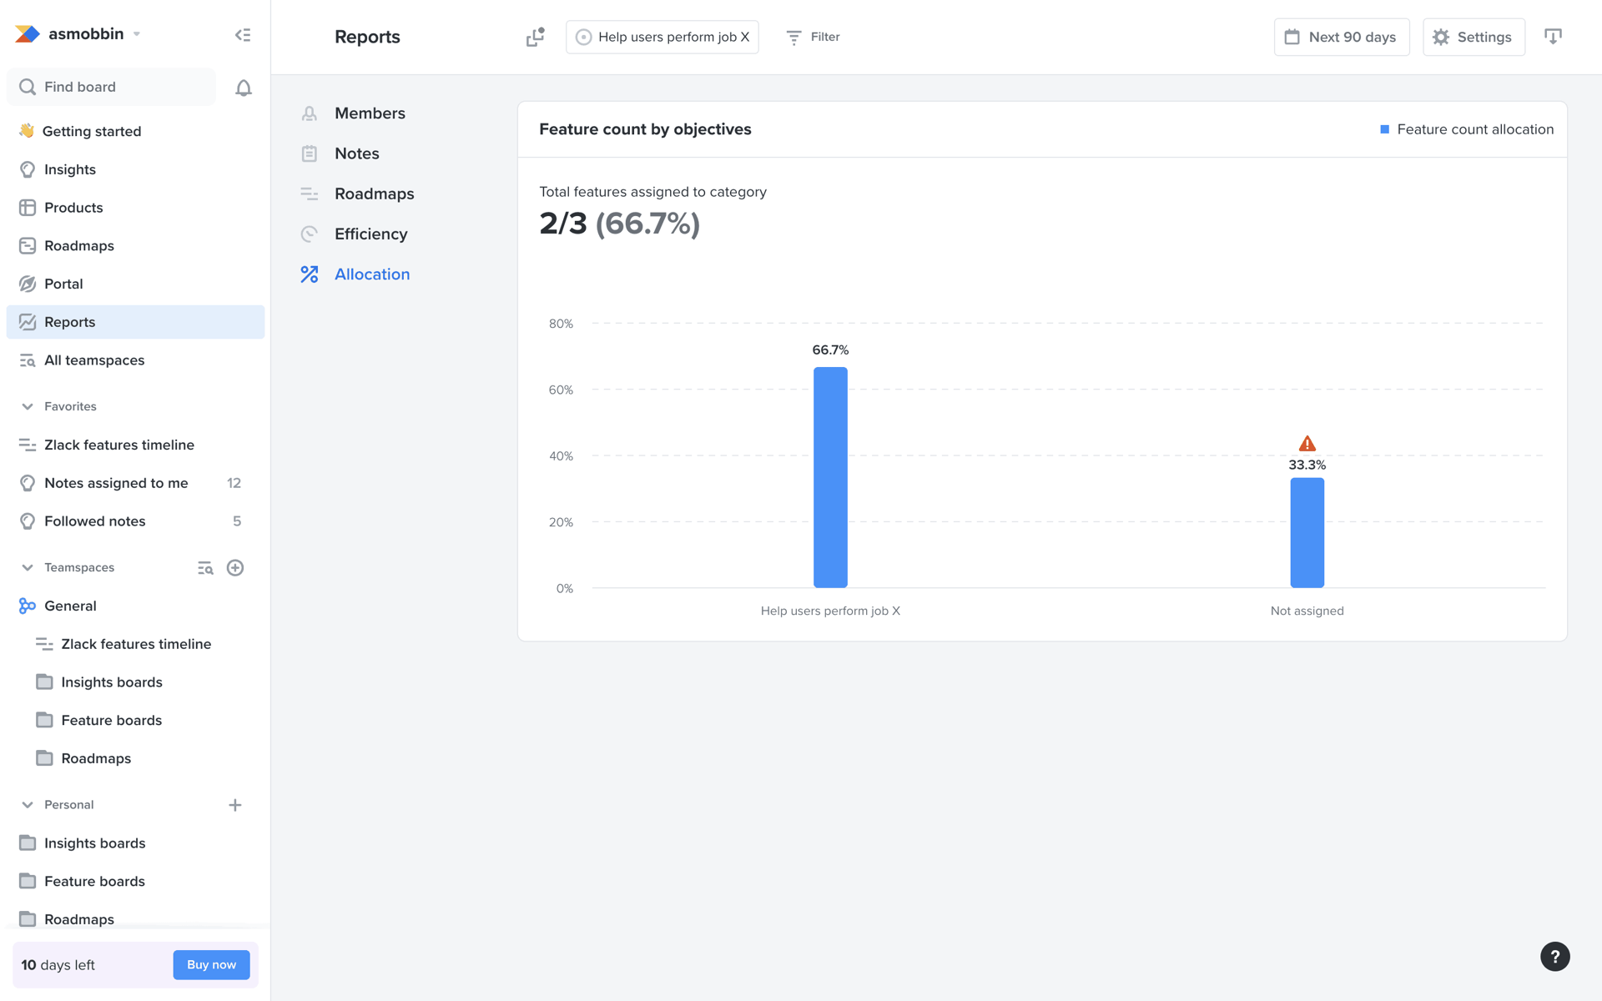The width and height of the screenshot is (1602, 1001).
Task: Click the Filter funnel icon
Action: 793,37
